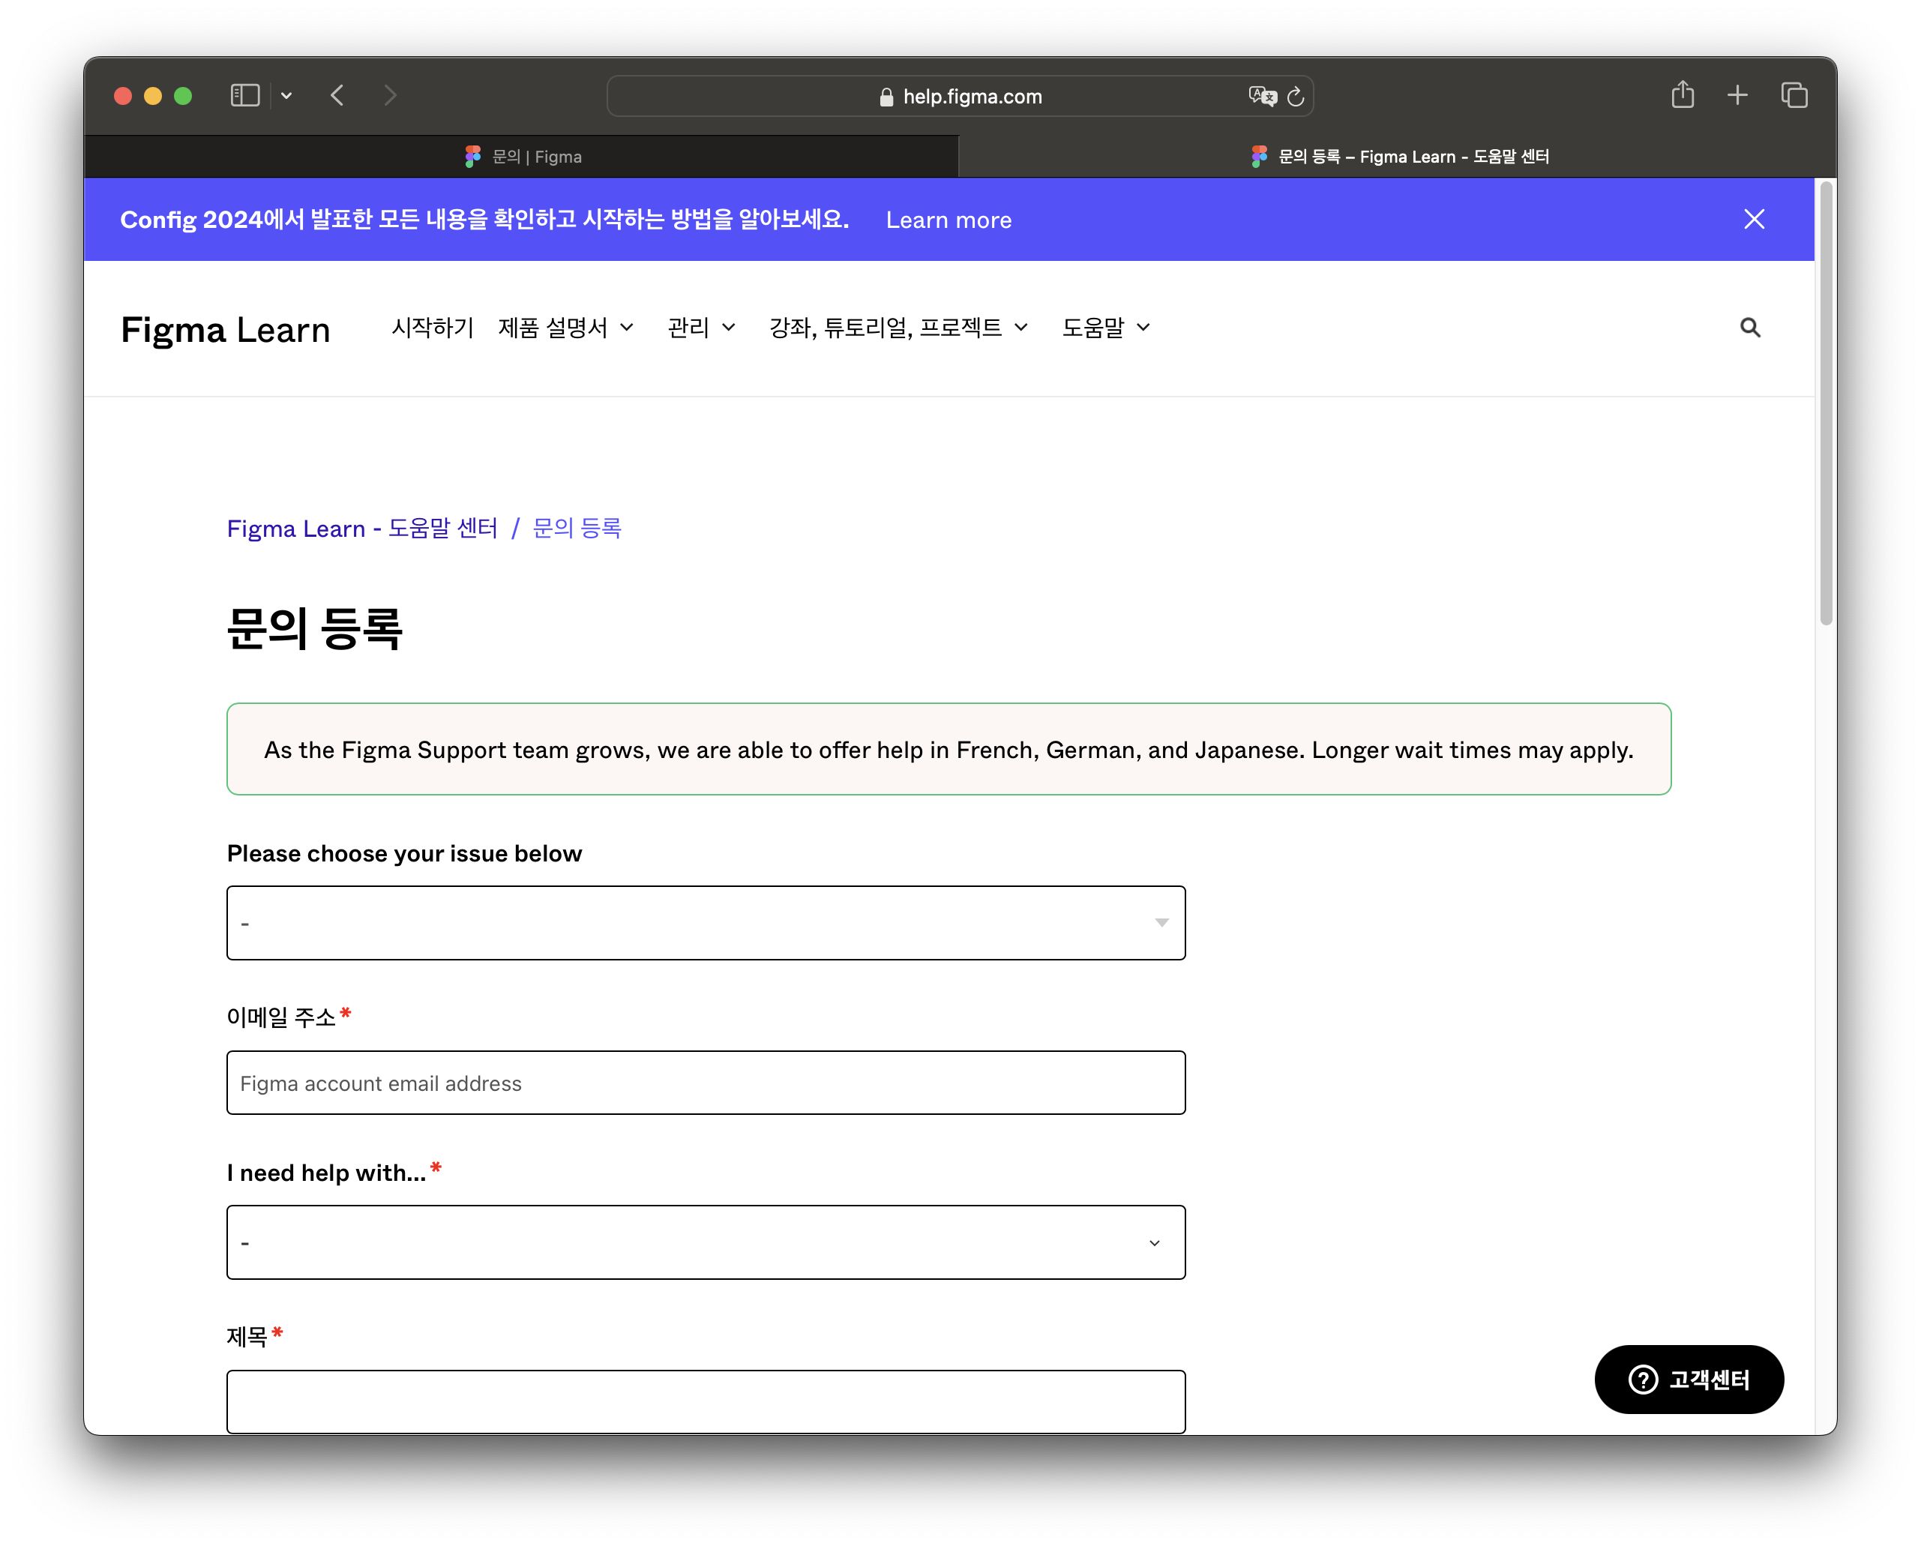Image resolution: width=1921 pixels, height=1546 pixels.
Task: Click the search magnifier icon
Action: [x=1750, y=328]
